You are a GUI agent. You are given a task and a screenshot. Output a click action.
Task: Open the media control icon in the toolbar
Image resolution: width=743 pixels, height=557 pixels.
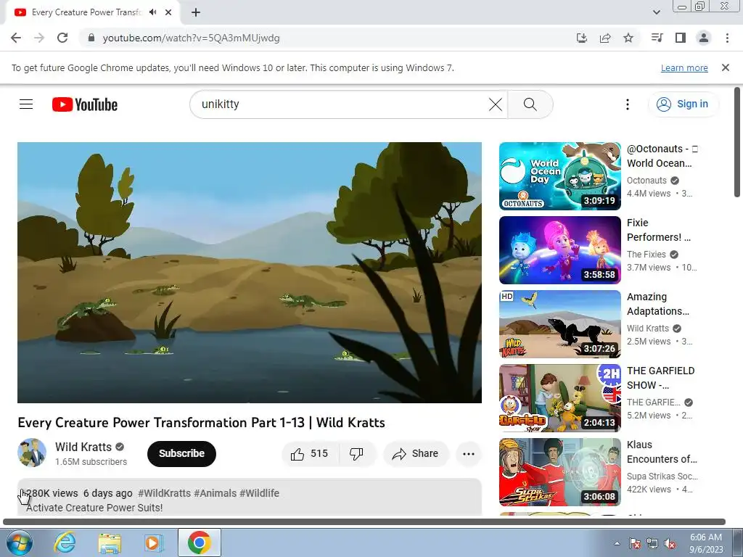click(657, 38)
